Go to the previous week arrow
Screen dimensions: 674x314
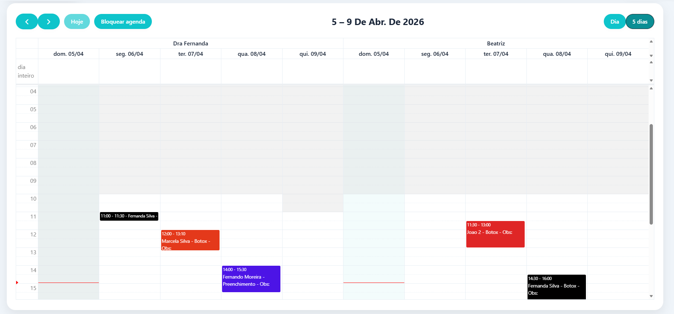27,22
